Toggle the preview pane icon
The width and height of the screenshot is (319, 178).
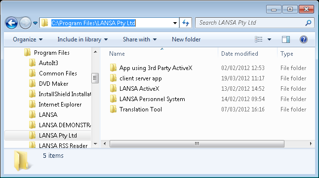286,39
